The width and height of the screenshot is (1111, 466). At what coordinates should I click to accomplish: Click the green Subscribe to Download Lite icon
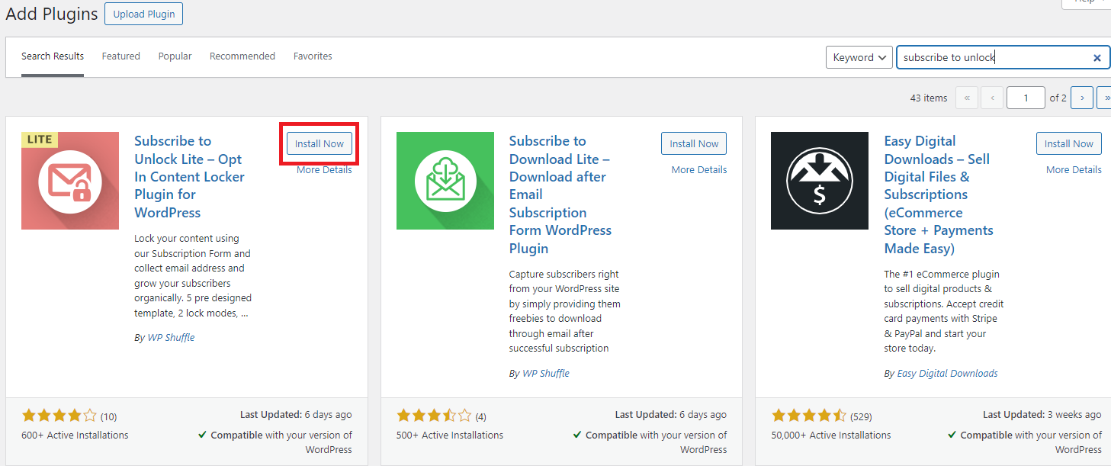(x=445, y=181)
